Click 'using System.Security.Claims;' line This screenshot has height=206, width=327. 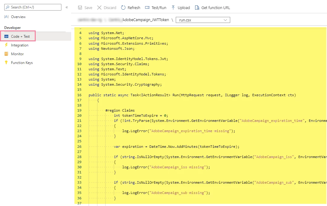[119, 64]
